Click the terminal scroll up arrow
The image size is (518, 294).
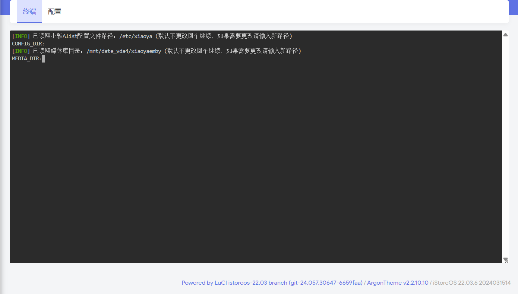tap(506, 35)
